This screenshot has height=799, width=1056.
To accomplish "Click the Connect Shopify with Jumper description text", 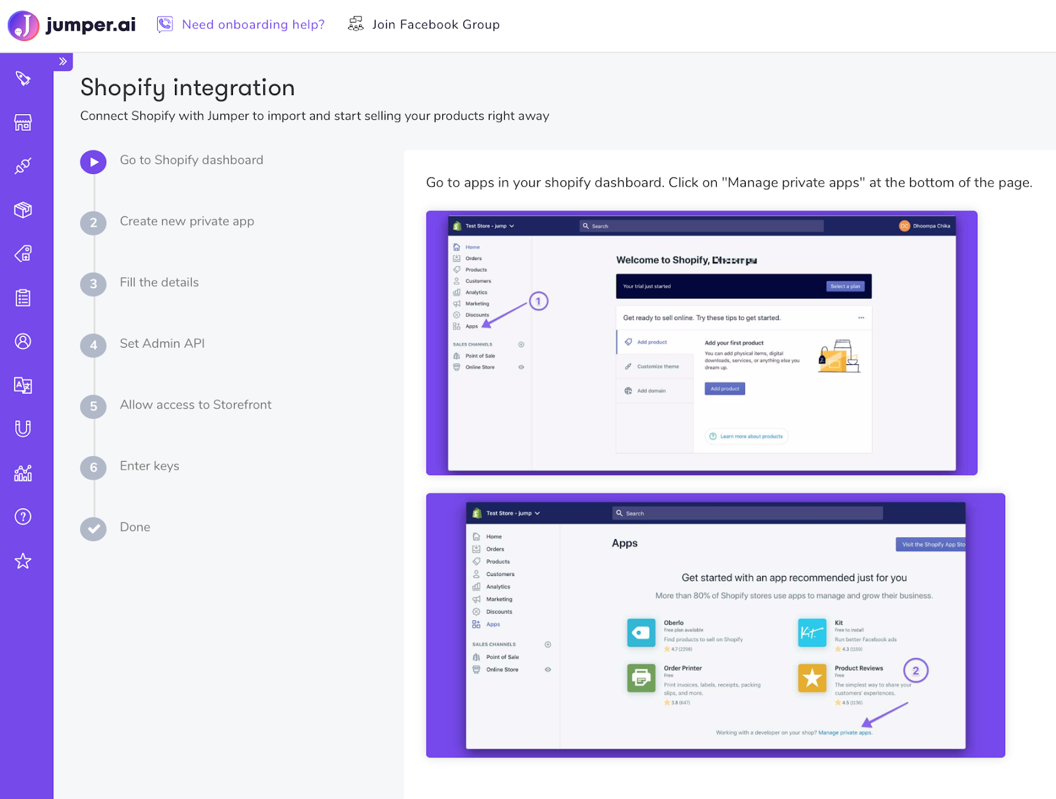I will [315, 116].
